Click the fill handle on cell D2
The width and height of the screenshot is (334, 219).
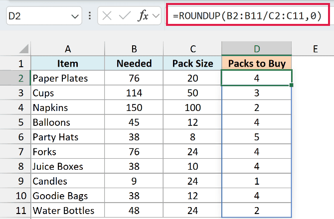292,85
